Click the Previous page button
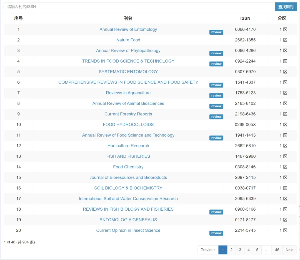This screenshot has width=300, height=260. click(x=208, y=250)
